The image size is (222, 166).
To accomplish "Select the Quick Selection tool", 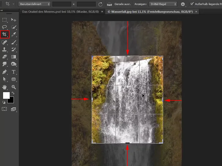I will pyautogui.click(x=14, y=27).
